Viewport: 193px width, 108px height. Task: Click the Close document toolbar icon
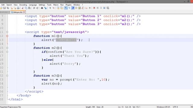[11, 8]
